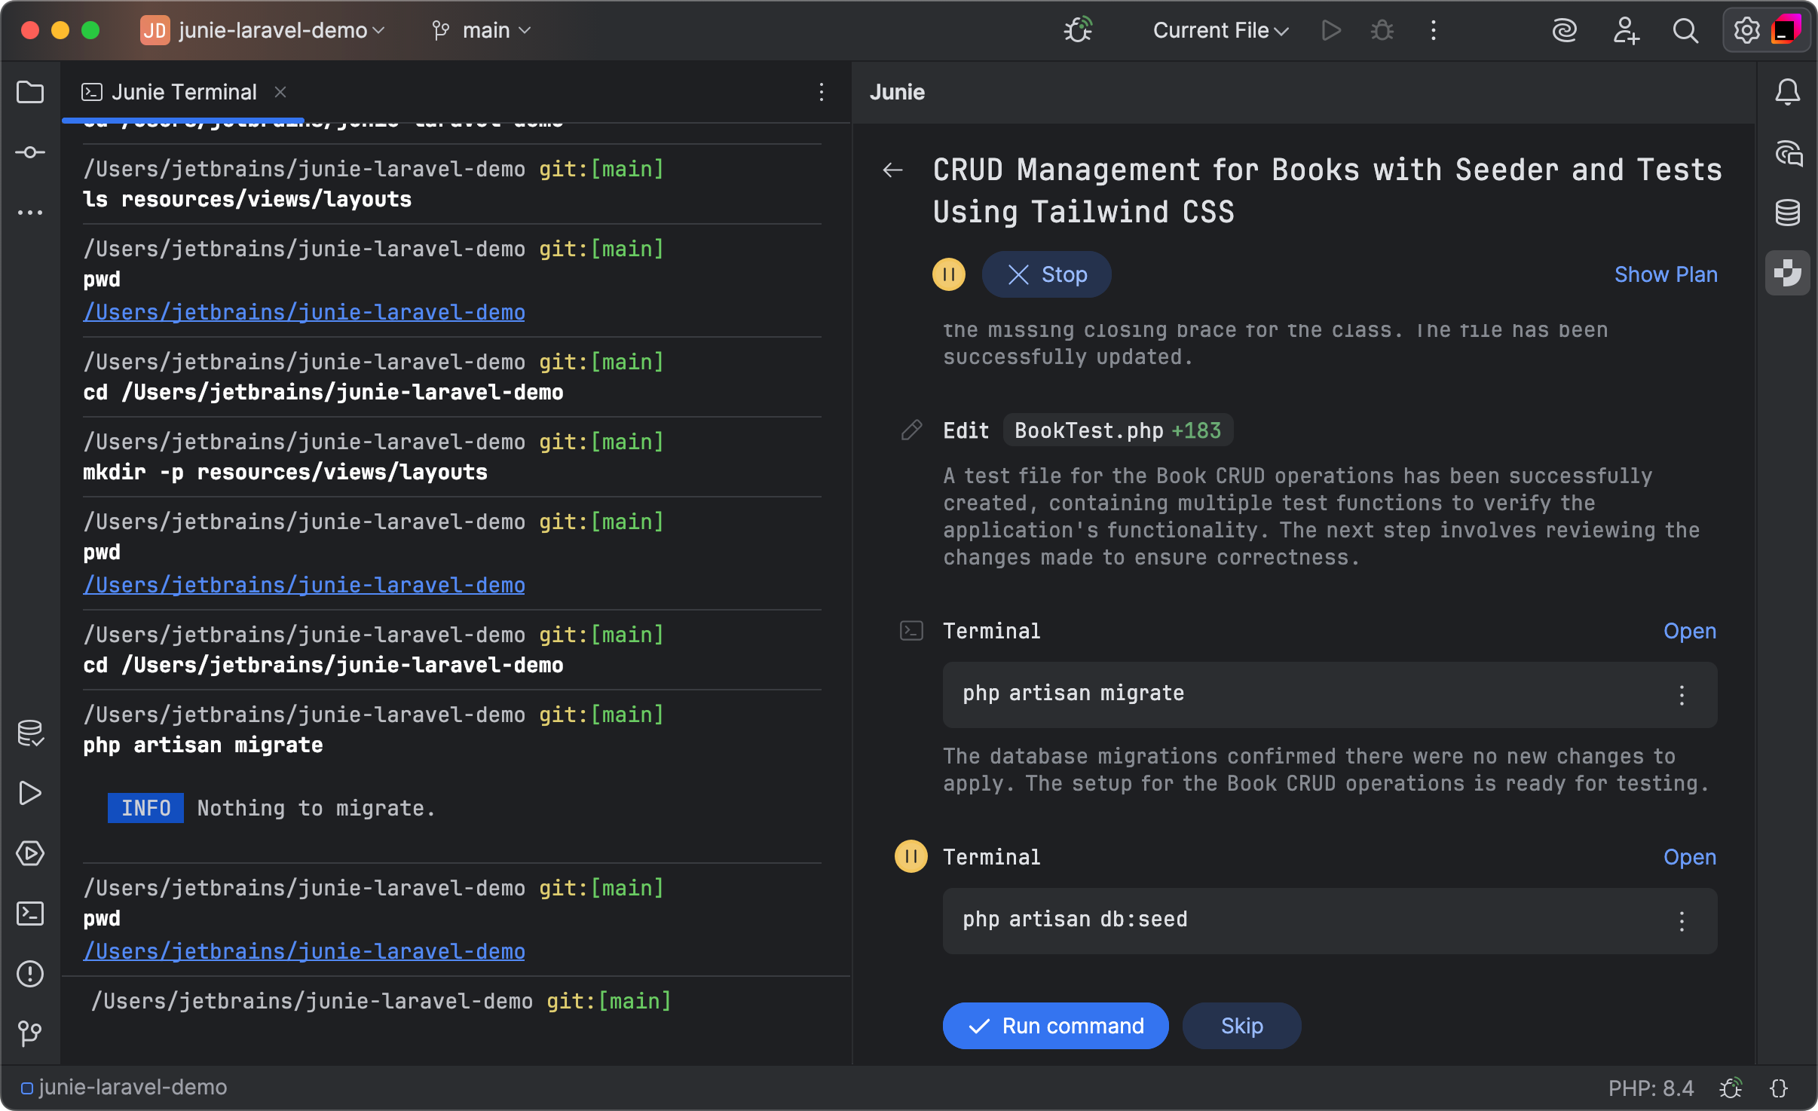Open Code With Me add user icon
The height and width of the screenshot is (1111, 1818).
[1626, 30]
